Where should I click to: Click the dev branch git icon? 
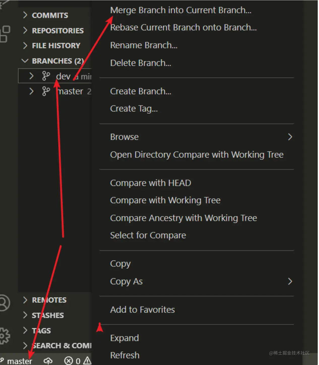click(46, 76)
